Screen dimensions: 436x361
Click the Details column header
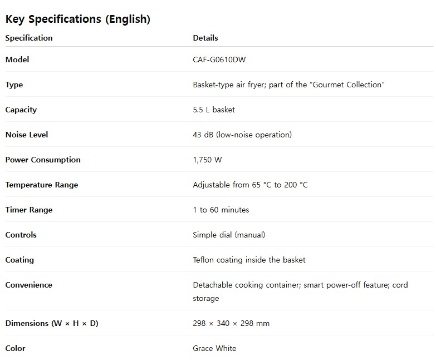point(205,38)
